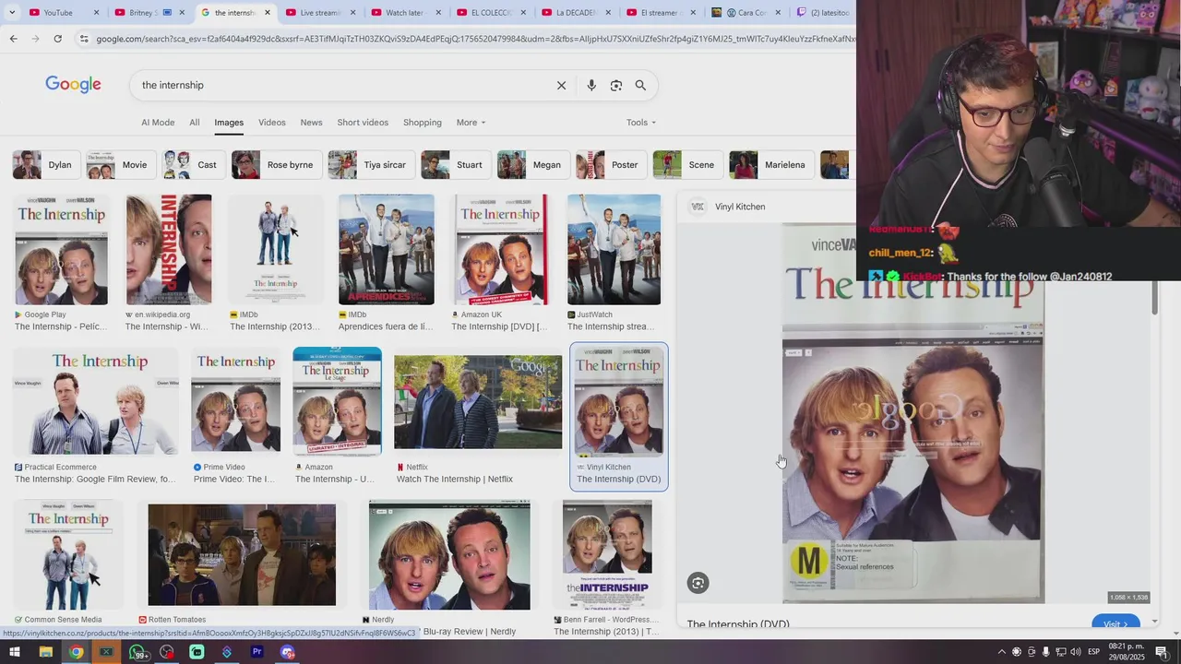Viewport: 1181px width, 664px height.
Task: Open Google Lens image search icon
Action: tap(616, 85)
